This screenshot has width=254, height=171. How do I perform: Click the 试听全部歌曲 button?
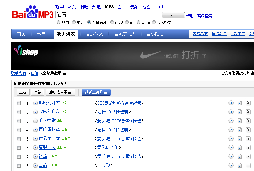tap(96, 92)
